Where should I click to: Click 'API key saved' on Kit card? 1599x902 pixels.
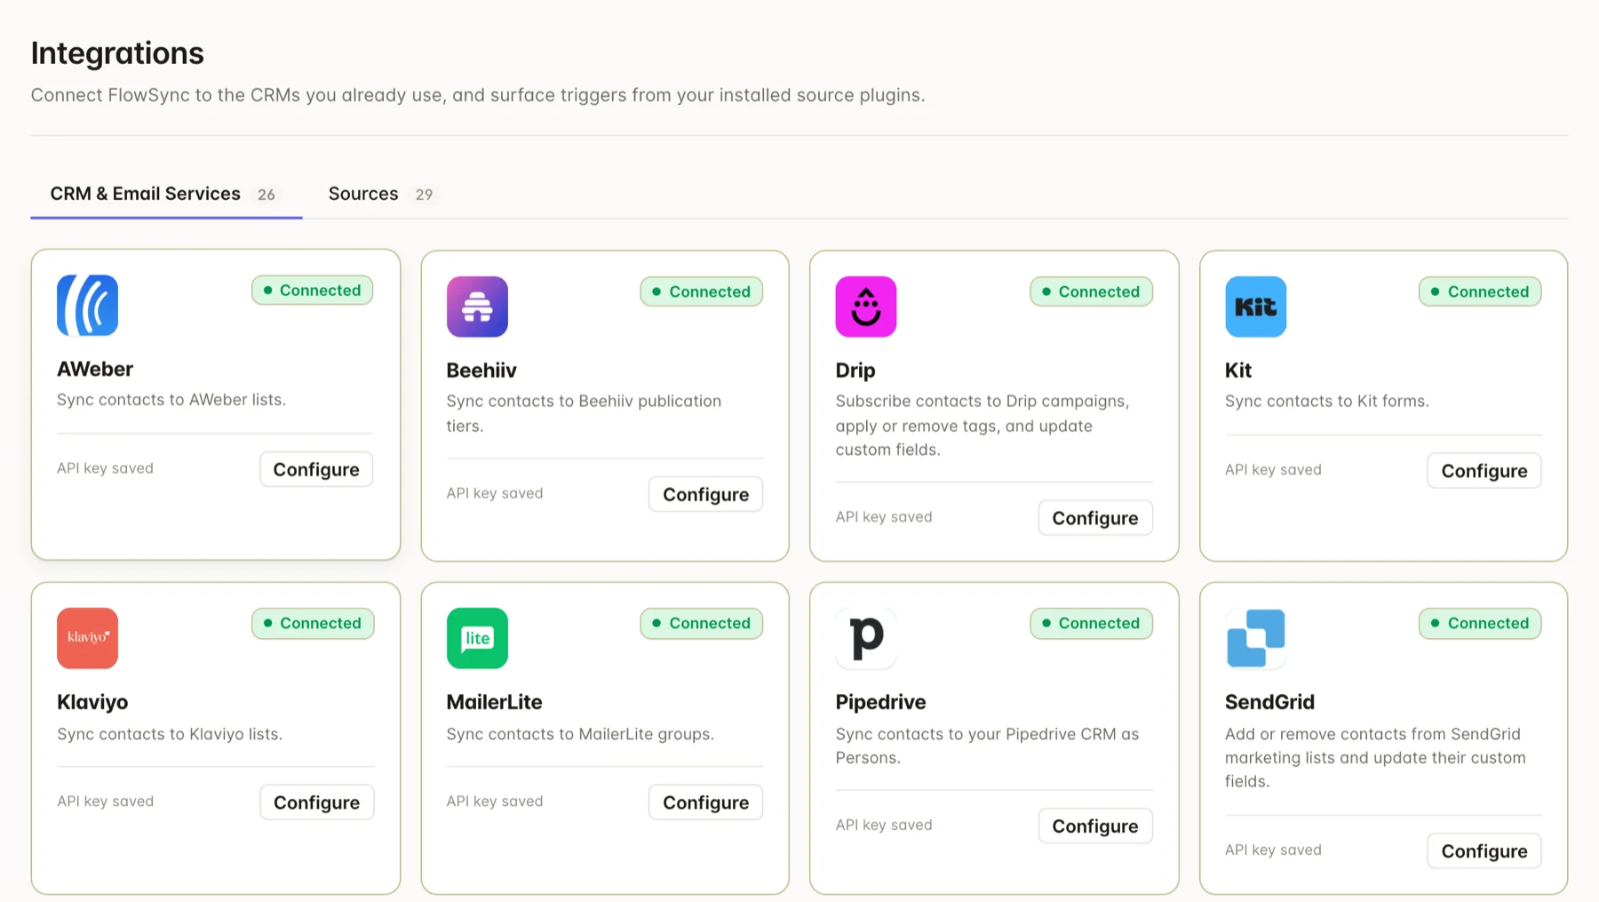coord(1273,470)
